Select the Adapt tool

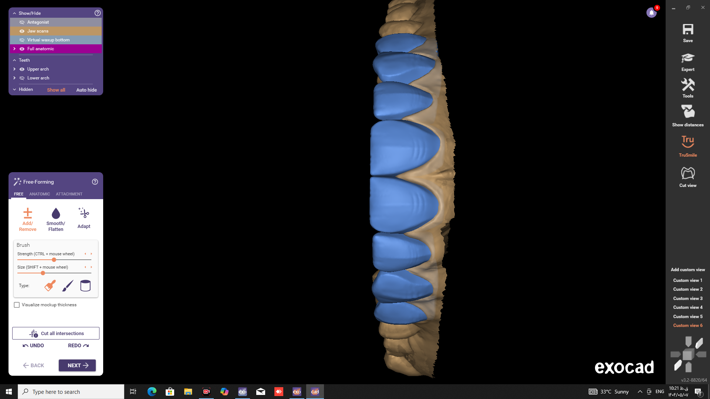84,214
